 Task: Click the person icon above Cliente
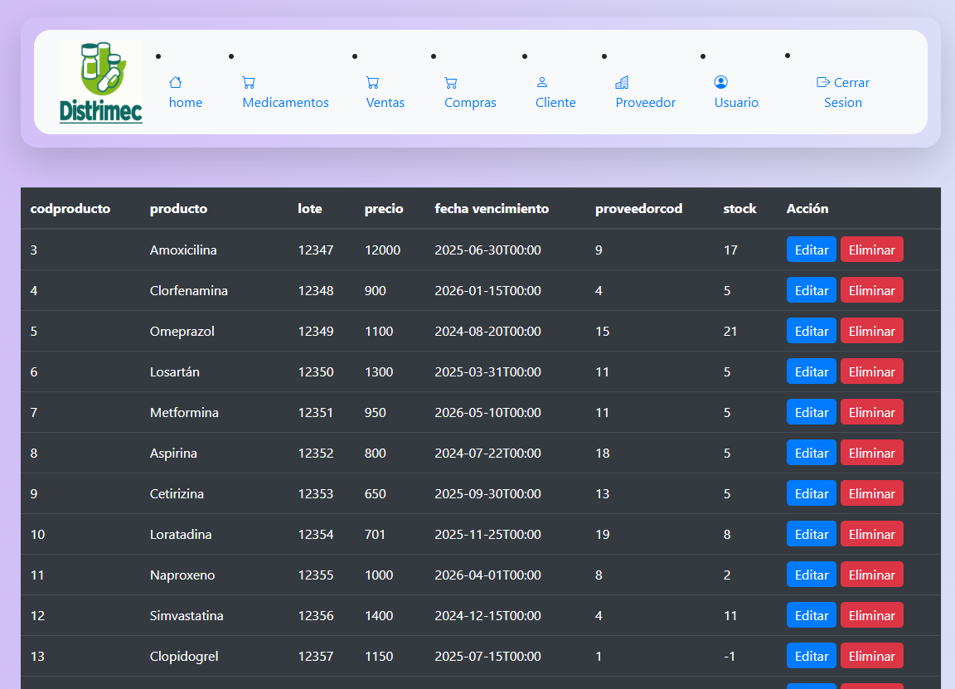542,82
